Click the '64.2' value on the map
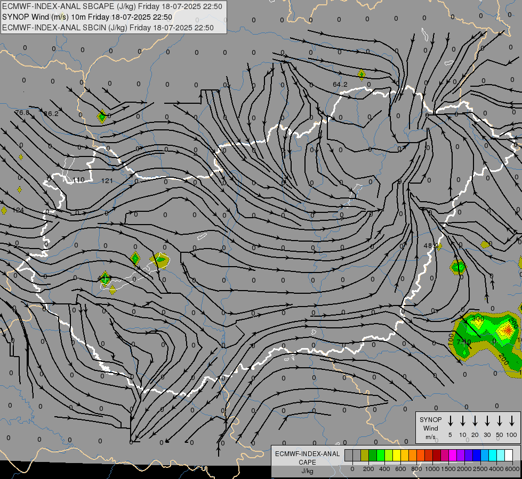522x479 pixels. [340, 85]
